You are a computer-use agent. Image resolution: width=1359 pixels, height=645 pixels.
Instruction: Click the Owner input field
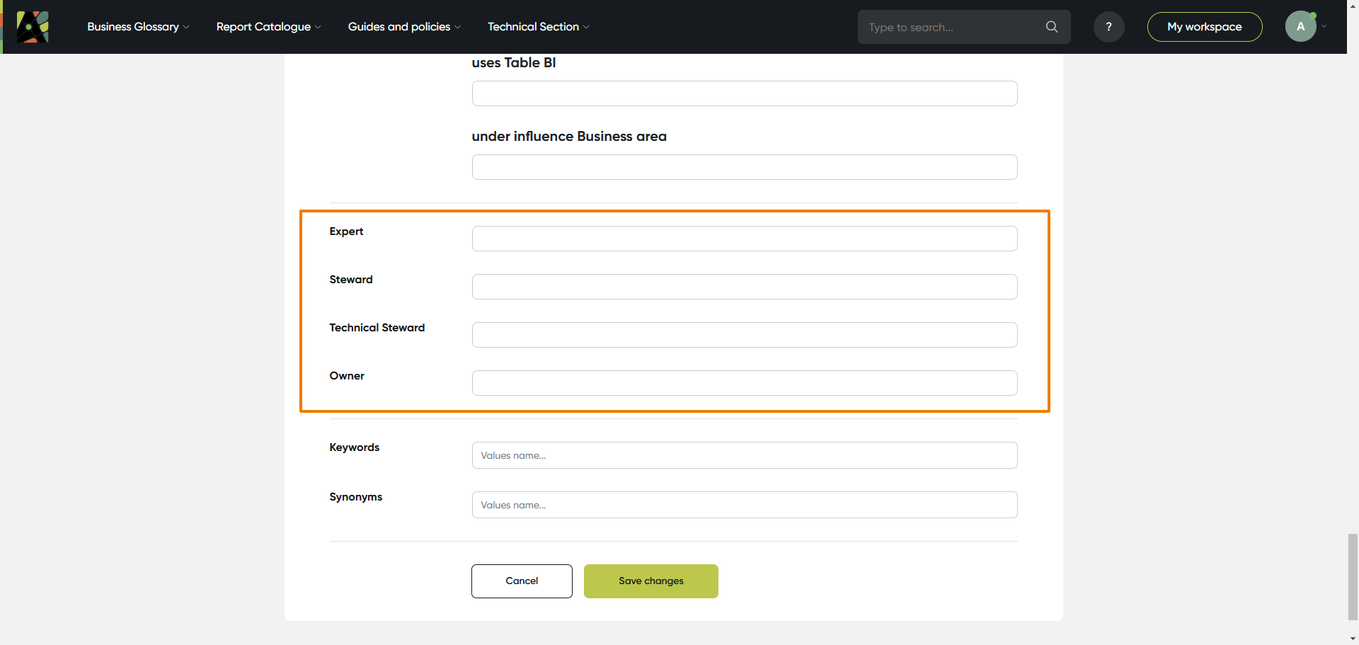point(744,382)
